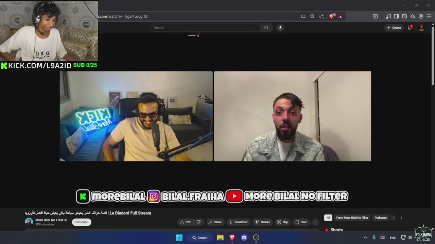The height and width of the screenshot is (244, 435).
Task: Share the video
Action: coord(215,222)
